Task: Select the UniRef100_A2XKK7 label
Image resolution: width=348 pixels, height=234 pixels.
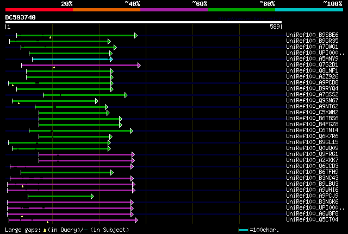Action: pos(312,160)
